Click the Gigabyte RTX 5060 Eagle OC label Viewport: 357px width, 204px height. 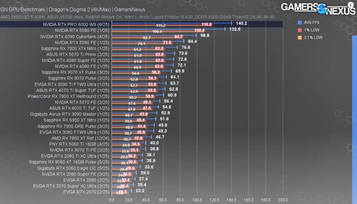tap(73, 168)
